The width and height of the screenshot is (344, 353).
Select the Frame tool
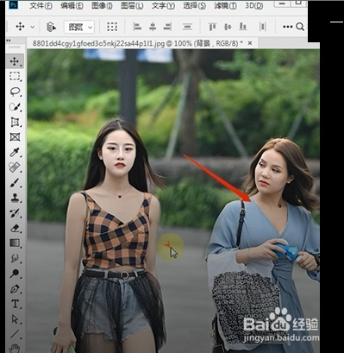pyautogui.click(x=15, y=137)
